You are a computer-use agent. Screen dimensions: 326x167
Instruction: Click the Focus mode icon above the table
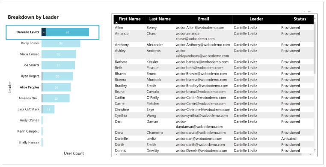pyautogui.click(x=309, y=11)
